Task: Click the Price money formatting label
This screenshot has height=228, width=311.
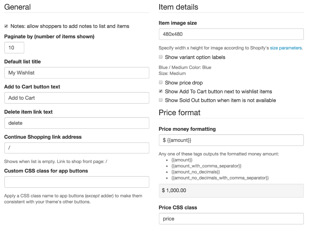Action: pos(187,129)
